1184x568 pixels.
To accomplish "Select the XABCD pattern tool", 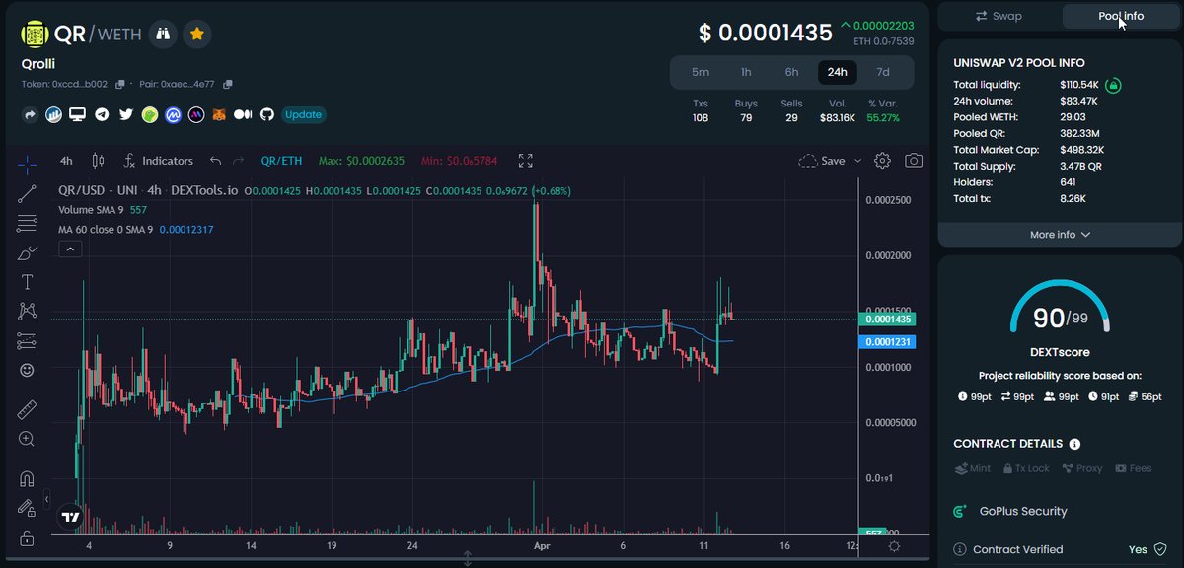I will click(x=28, y=312).
